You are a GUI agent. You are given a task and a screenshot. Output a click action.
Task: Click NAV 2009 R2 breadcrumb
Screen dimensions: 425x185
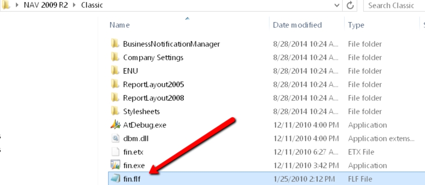[x=46, y=5]
